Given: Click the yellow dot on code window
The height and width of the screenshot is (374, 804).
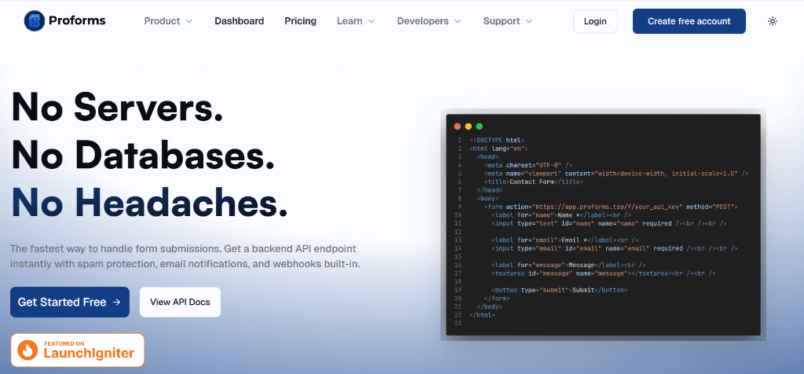Looking at the screenshot, I should [469, 126].
